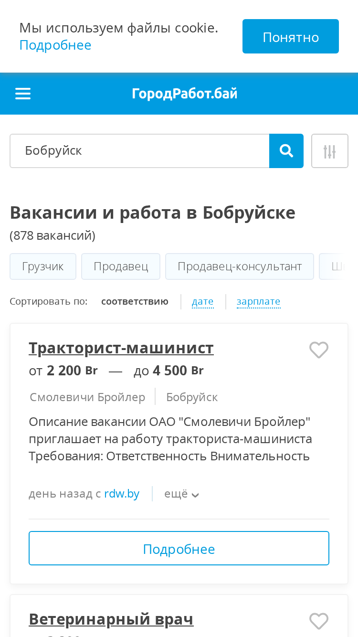The image size is (358, 637).
Task: Expand the ещё dropdown in vacancy card
Action: (181, 494)
